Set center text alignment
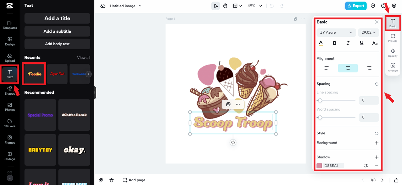 (x=348, y=68)
